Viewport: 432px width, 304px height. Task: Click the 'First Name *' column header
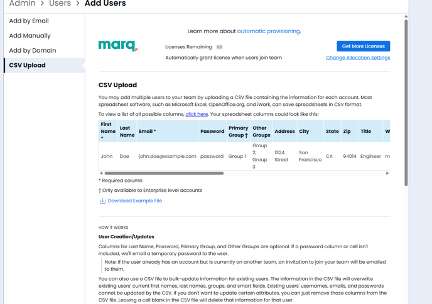click(x=108, y=131)
